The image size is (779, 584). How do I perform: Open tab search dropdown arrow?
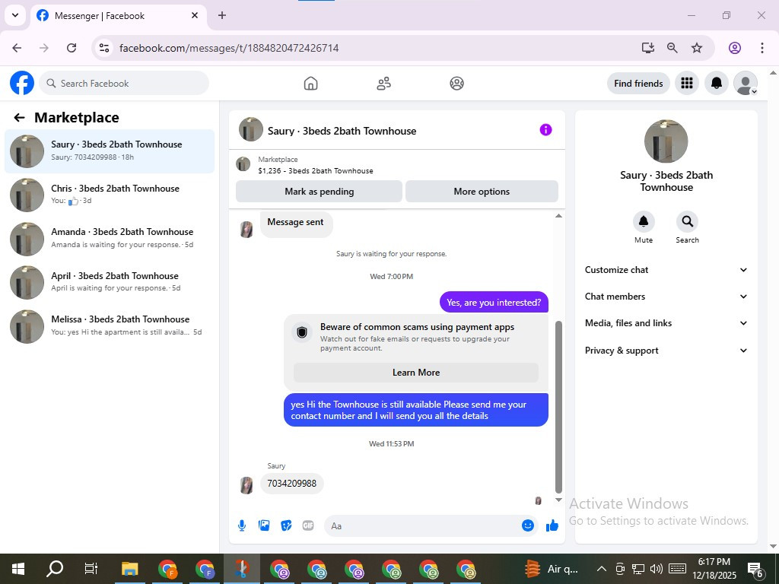[15, 15]
